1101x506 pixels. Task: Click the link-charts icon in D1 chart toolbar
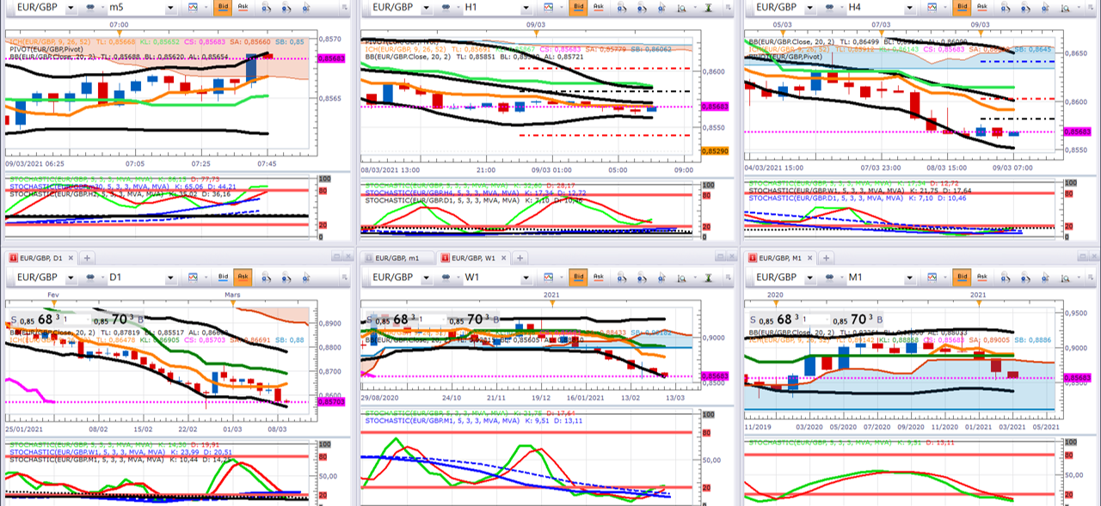(x=90, y=277)
